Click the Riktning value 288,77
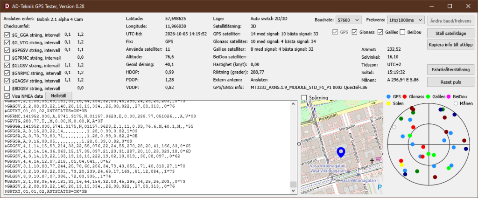Image resolution: width=478 pixels, height=198 pixels. point(257,72)
